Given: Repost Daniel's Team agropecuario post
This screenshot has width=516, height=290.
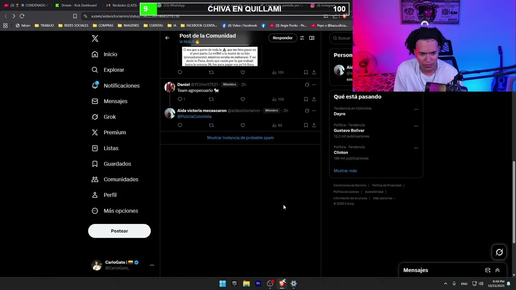Looking at the screenshot, I should (x=211, y=99).
